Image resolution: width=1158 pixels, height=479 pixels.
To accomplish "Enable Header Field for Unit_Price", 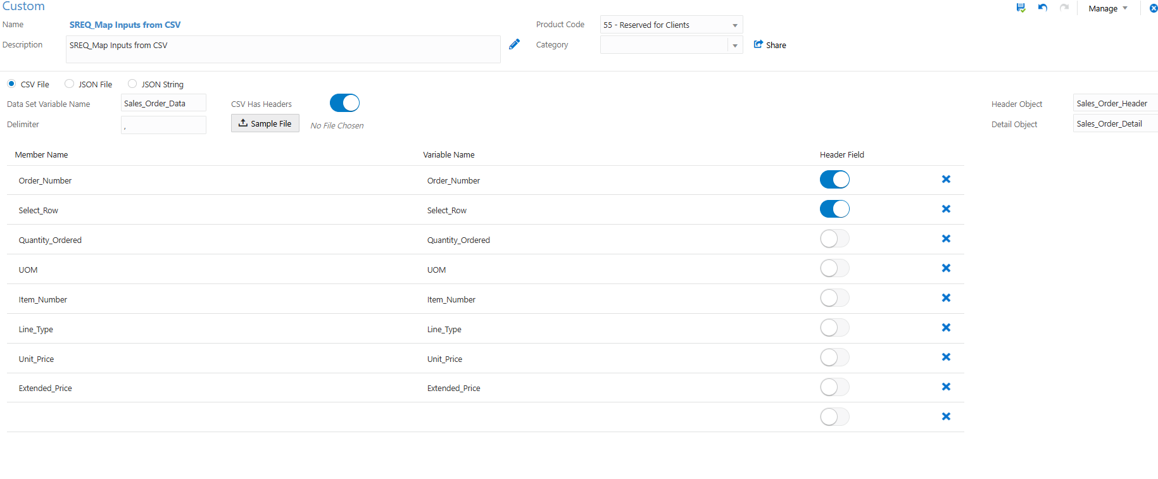I will click(834, 358).
